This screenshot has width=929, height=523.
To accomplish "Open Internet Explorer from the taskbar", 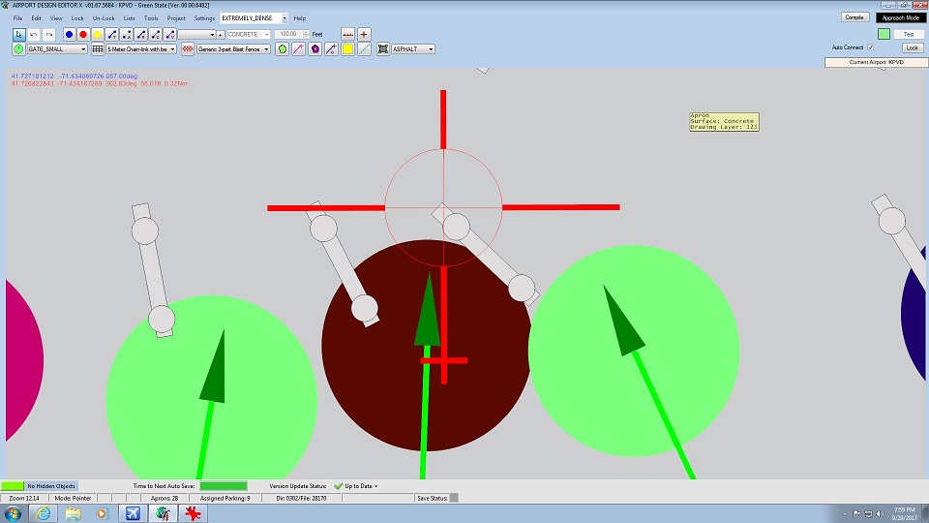I will pyautogui.click(x=45, y=512).
